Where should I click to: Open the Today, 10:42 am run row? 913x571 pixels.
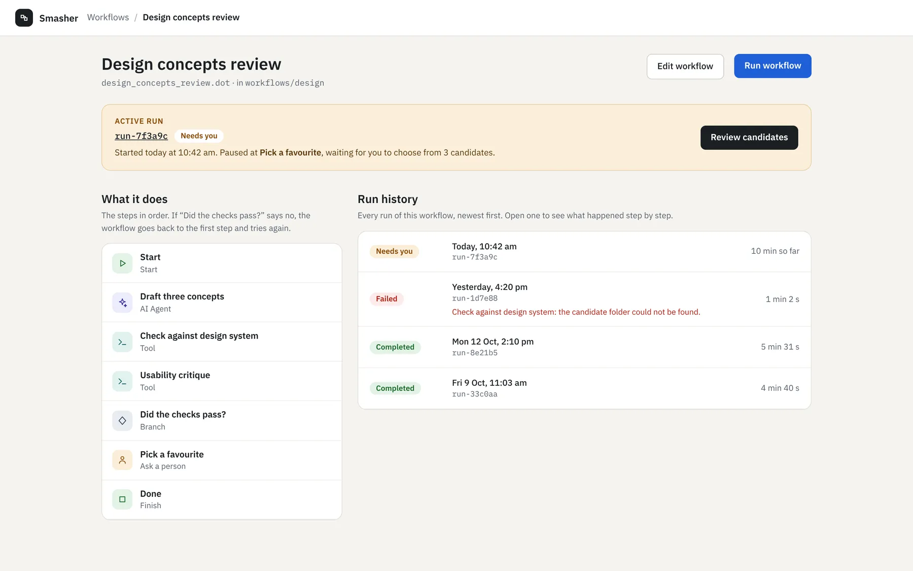[x=584, y=252]
